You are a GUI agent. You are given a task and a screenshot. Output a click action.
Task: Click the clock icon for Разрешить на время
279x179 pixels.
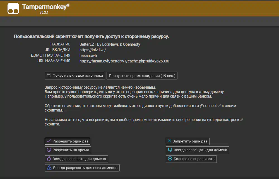49,150
